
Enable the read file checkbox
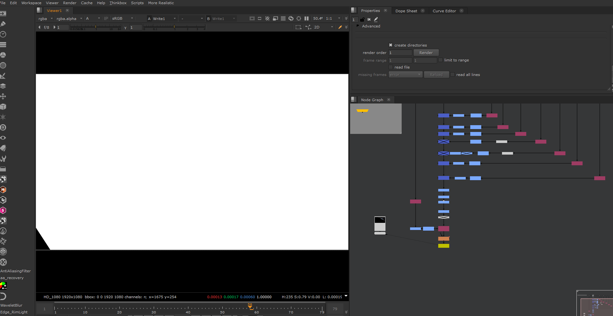[x=391, y=67]
